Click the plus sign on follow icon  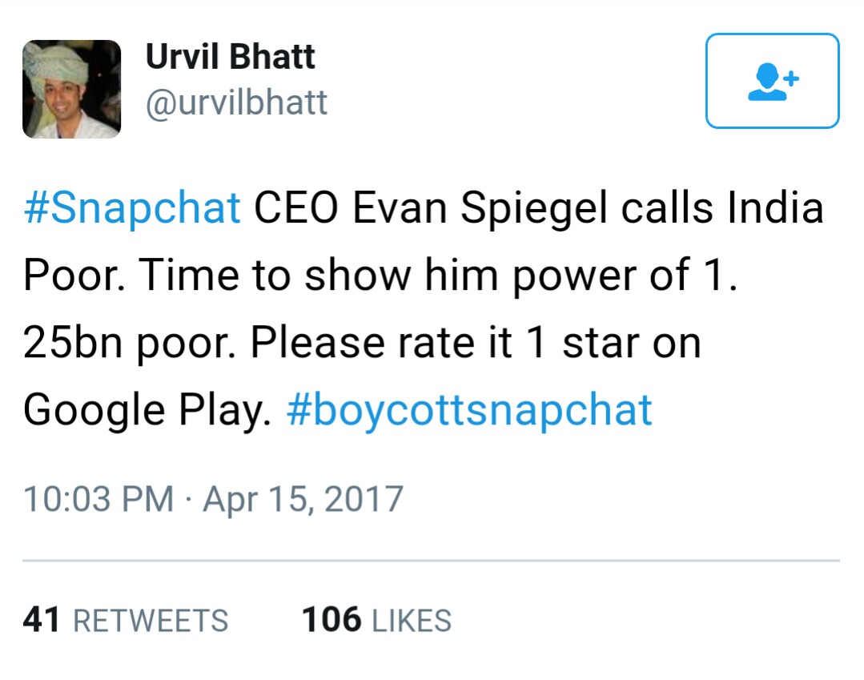[x=791, y=78]
